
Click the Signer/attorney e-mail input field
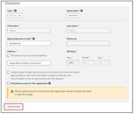pyautogui.click(x=29, y=43)
